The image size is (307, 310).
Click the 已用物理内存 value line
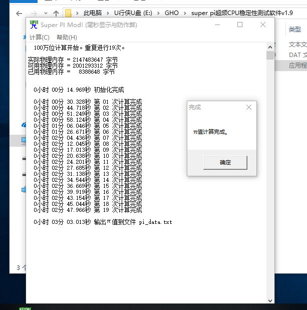coord(71,72)
